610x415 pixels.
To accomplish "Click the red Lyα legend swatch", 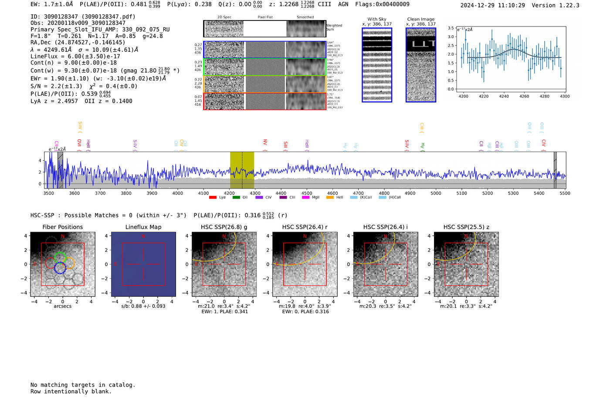I will (213, 197).
